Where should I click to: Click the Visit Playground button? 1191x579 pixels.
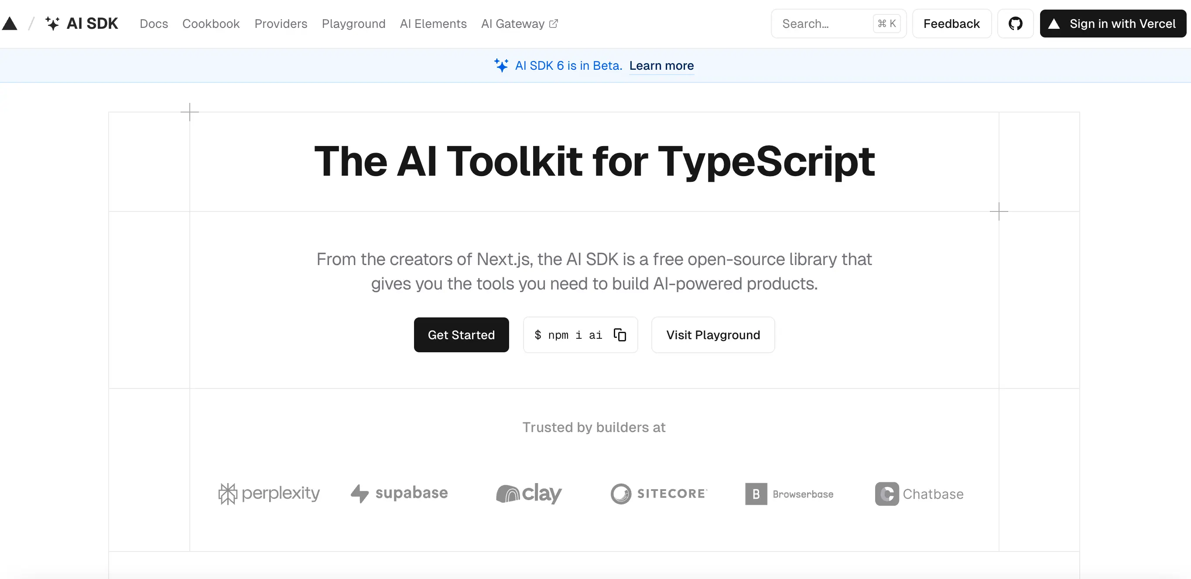point(712,334)
